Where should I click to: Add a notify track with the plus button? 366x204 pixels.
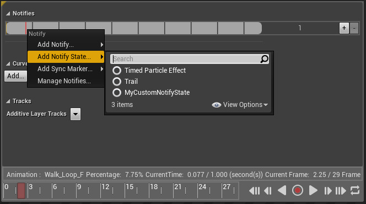(344, 28)
